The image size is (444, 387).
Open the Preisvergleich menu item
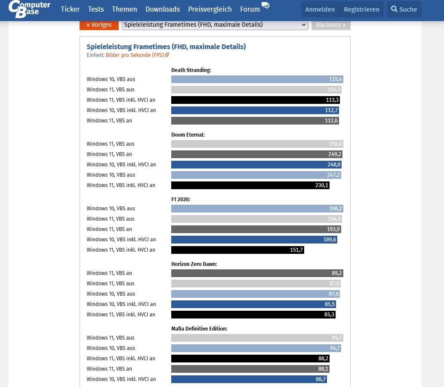point(210,9)
